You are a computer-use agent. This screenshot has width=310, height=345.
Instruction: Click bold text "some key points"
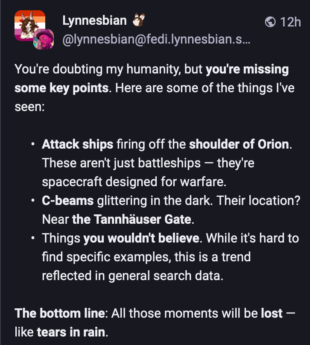[61, 88]
